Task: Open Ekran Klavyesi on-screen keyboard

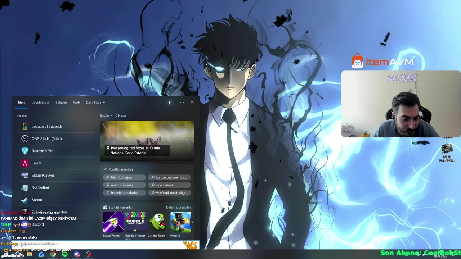Action: pyautogui.click(x=56, y=175)
